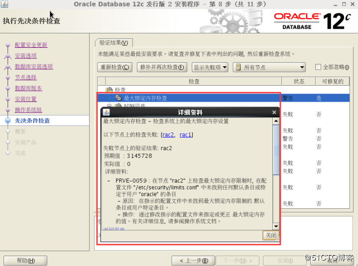Click the 检查 root folder icon
This screenshot has width=358, height=266.
(x=110, y=90)
